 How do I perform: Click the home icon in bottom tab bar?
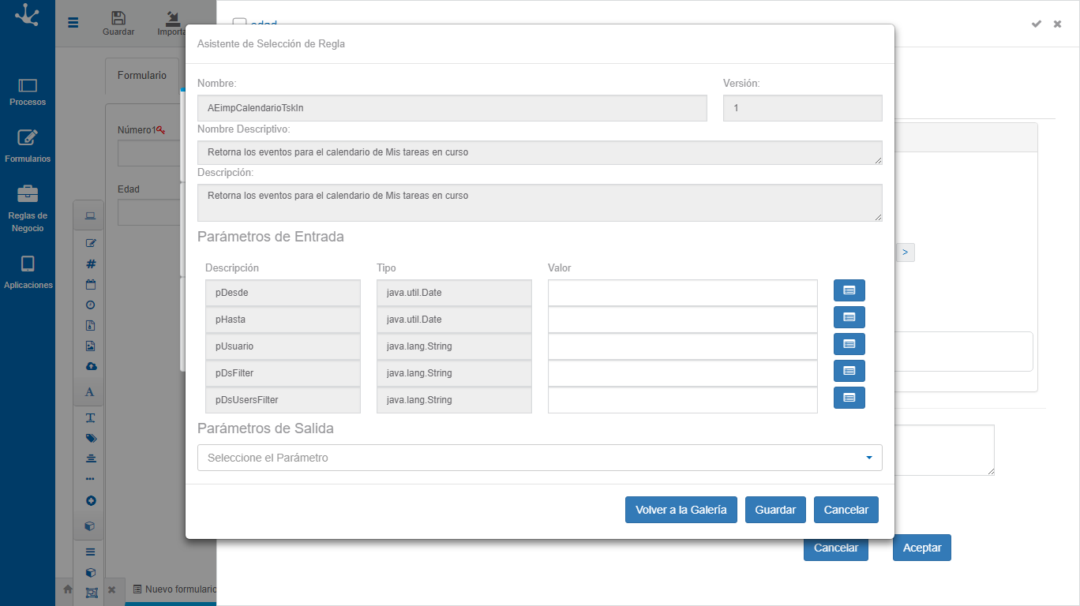point(68,589)
